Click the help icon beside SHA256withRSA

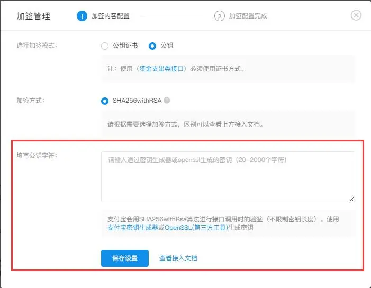coord(167,101)
